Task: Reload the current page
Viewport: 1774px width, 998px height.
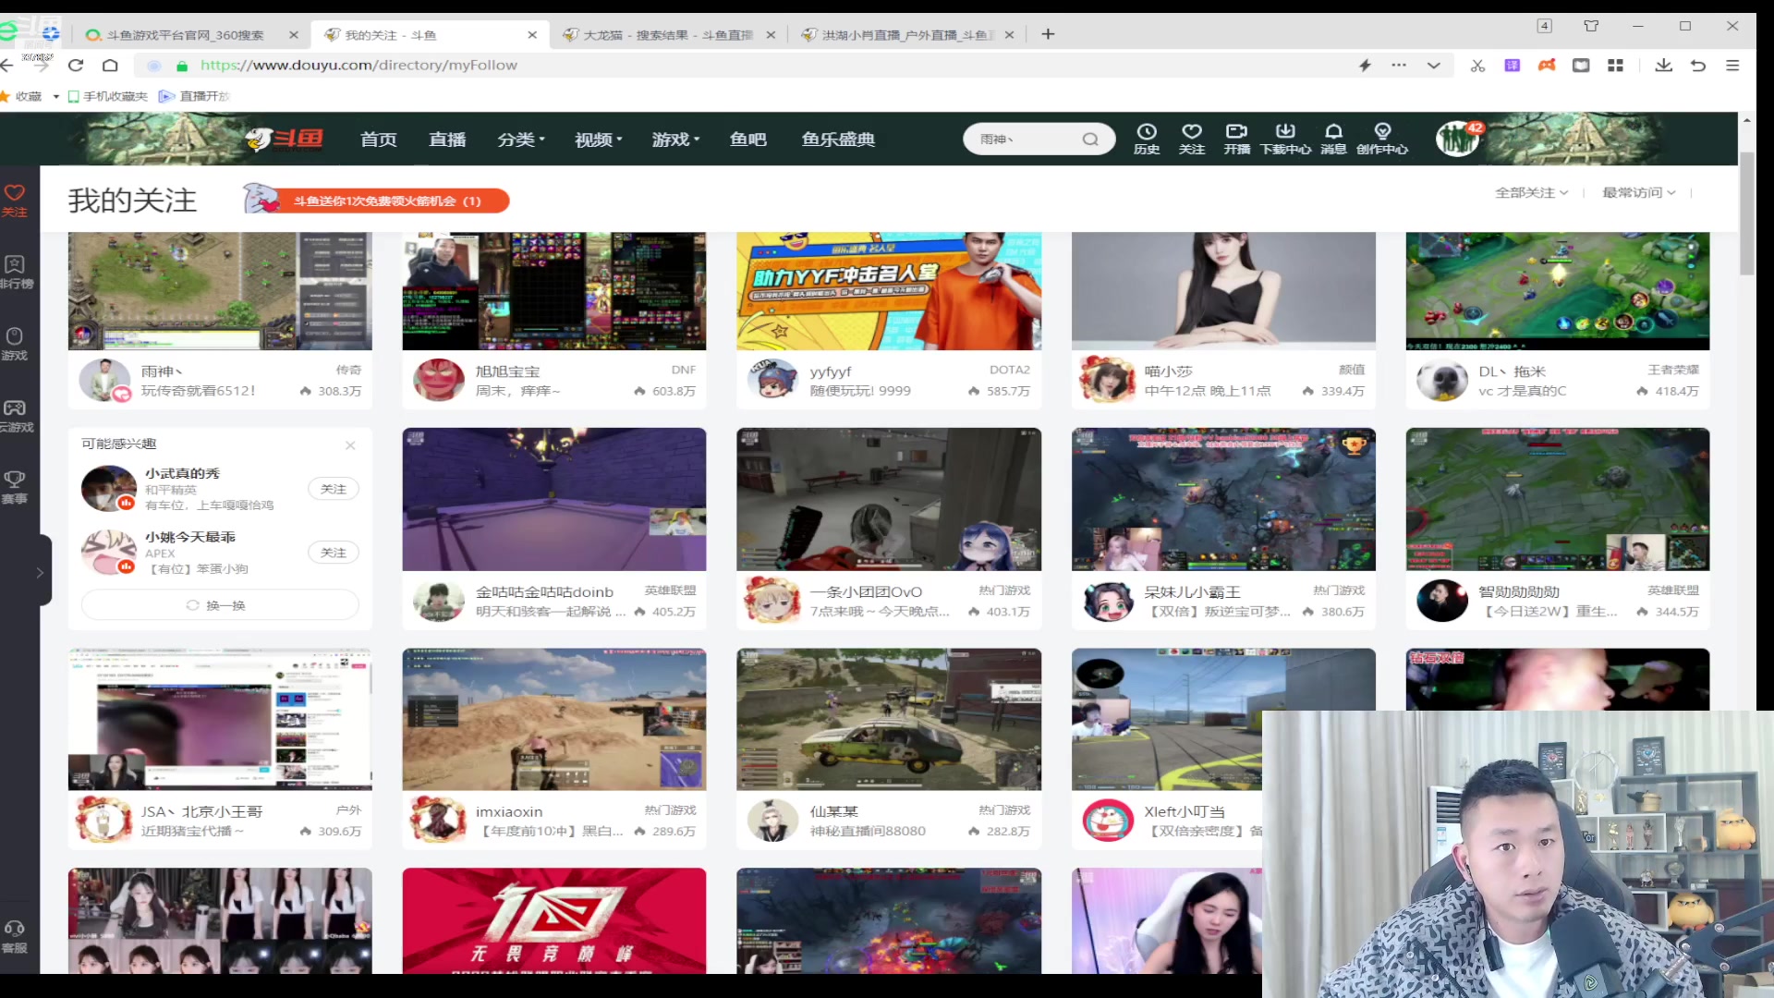Action: (76, 66)
